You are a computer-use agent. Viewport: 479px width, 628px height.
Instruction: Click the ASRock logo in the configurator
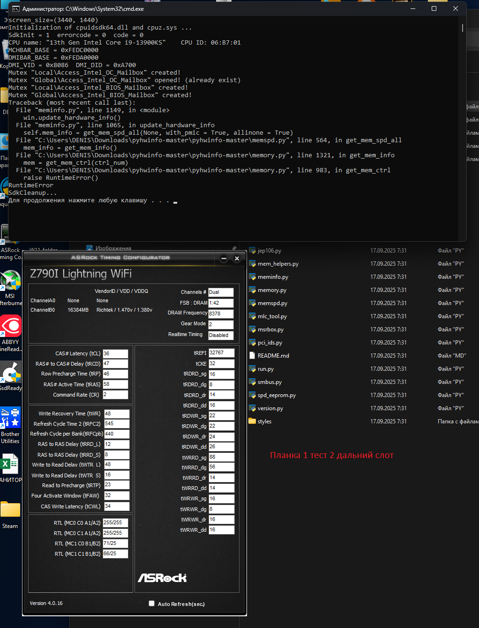(162, 578)
